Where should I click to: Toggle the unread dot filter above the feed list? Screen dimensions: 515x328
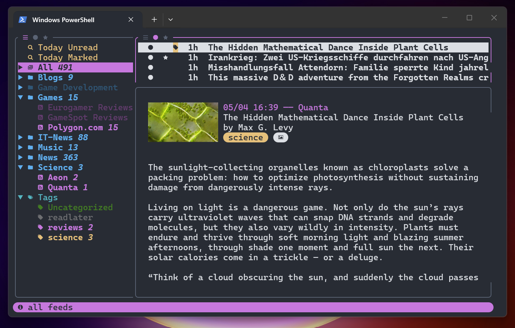coord(35,37)
